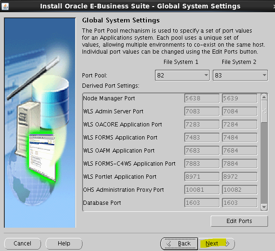Click WLS FORMS-C4WS Port field 7884
Screen dimensions: 275x251
(x=240, y=164)
